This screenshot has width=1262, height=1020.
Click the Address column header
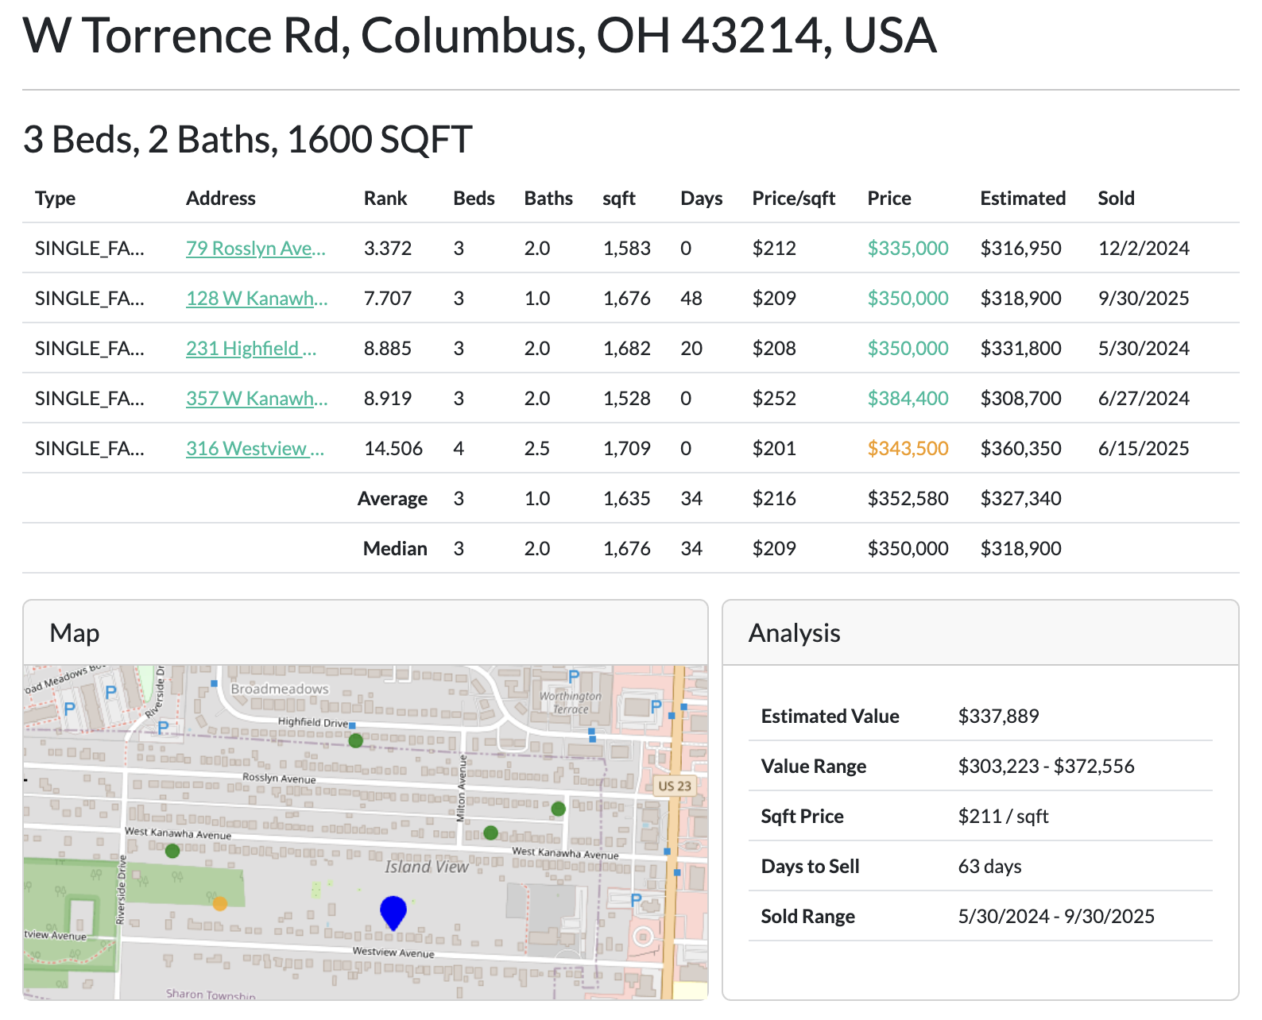(220, 198)
